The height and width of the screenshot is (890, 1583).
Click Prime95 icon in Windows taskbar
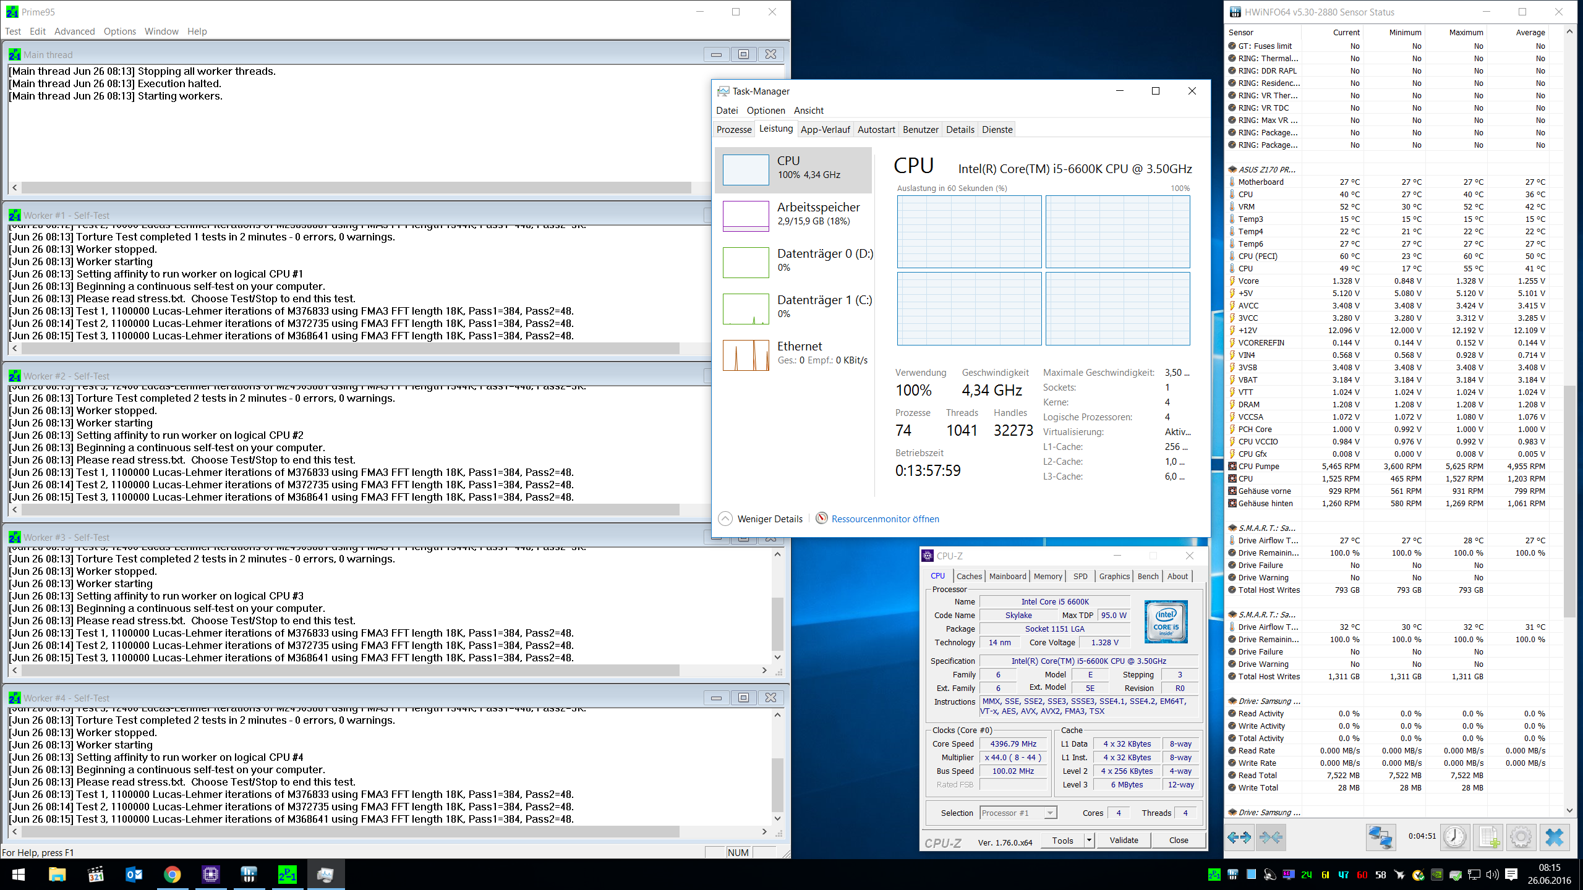(x=287, y=875)
